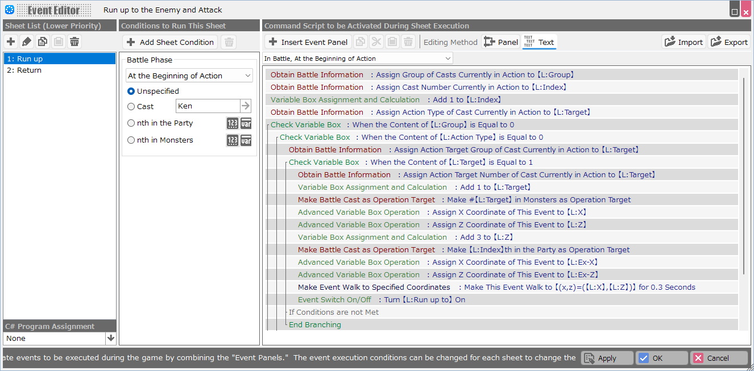The width and height of the screenshot is (754, 371).
Task: Copy the selected sheet using the duplicate icon
Action: [x=43, y=41]
